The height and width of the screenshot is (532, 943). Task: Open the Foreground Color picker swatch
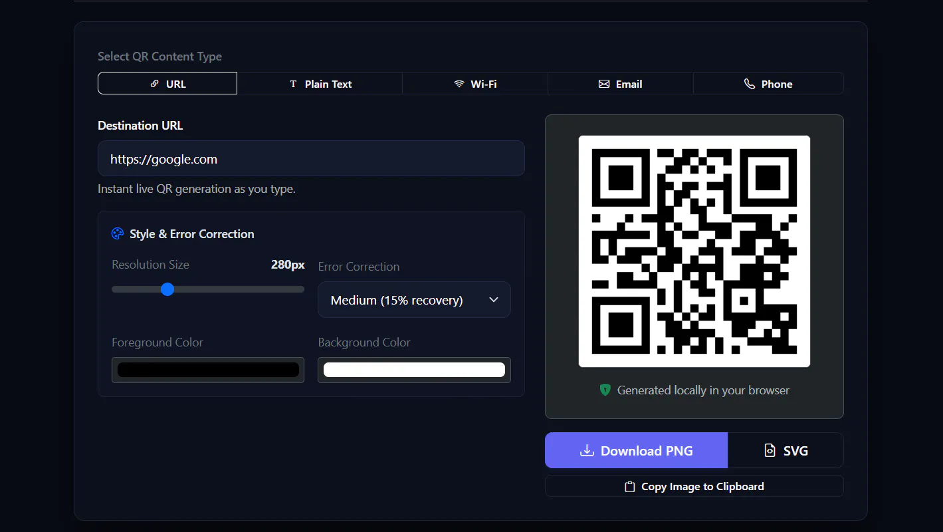pyautogui.click(x=208, y=370)
